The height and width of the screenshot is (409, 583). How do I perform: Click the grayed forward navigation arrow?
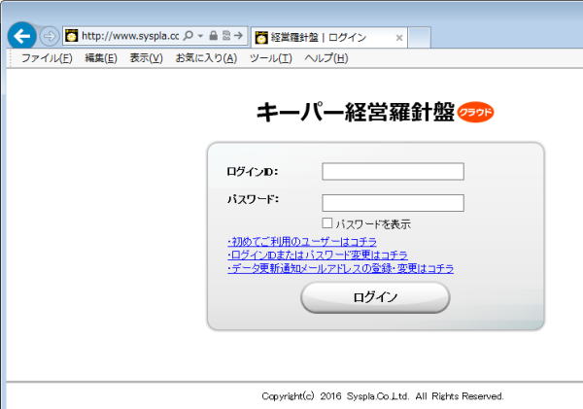(x=50, y=37)
